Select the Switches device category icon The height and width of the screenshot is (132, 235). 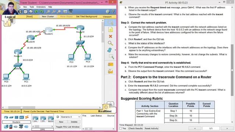point(11,117)
